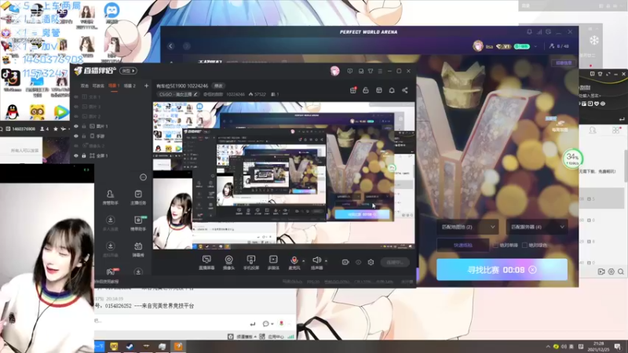Mute the 麦克风 microphone in stream toolbar
The image size is (628, 353).
pyautogui.click(x=294, y=263)
